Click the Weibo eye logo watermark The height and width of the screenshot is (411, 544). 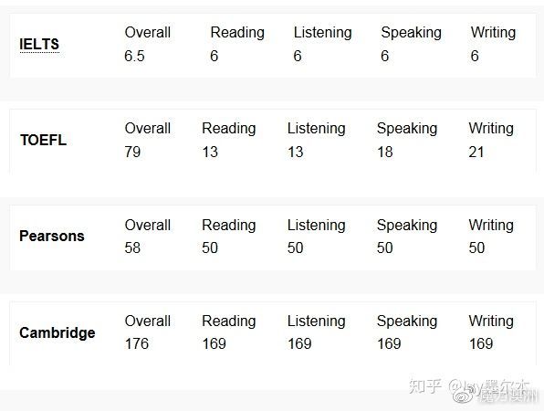[465, 395]
